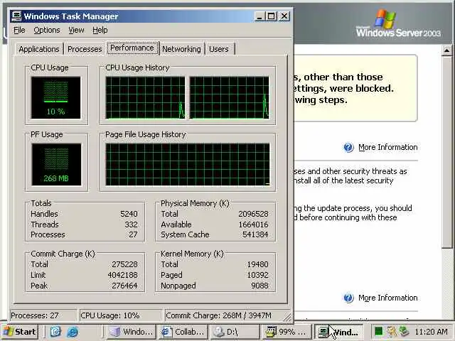Click Kernel Memory Paged value 10392

(257, 275)
